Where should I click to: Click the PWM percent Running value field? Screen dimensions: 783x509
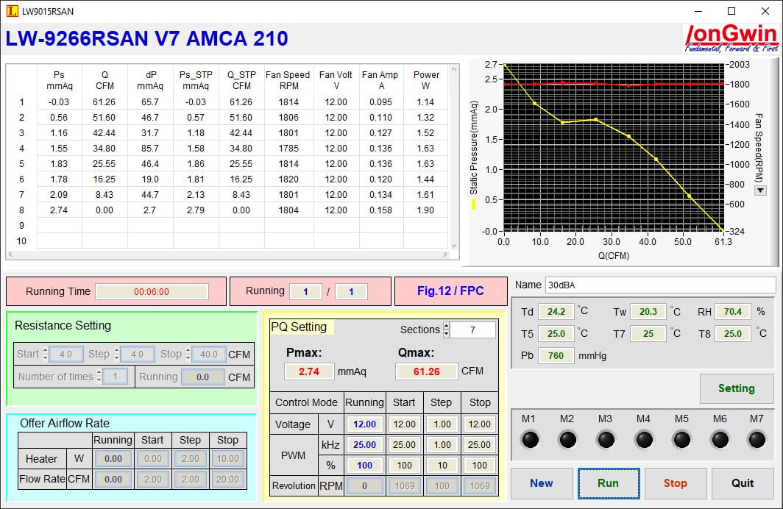[x=364, y=465]
